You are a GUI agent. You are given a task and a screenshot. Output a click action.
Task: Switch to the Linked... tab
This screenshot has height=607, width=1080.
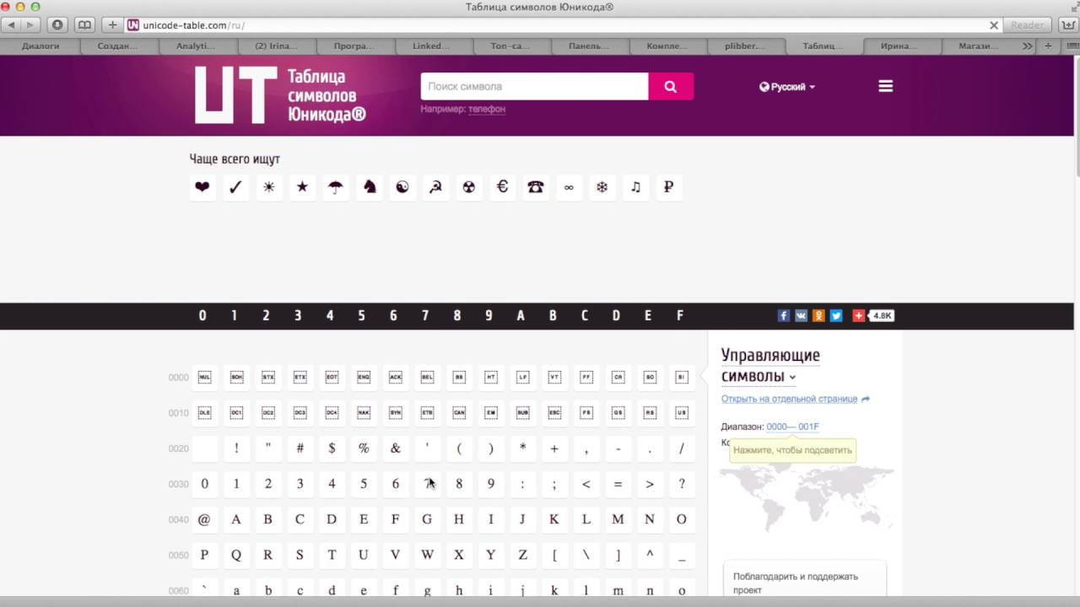pos(431,46)
